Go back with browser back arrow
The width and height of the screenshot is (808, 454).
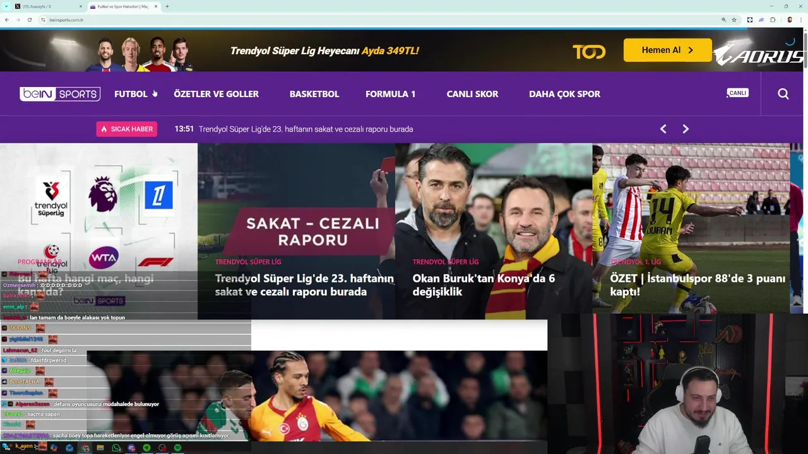pos(6,20)
